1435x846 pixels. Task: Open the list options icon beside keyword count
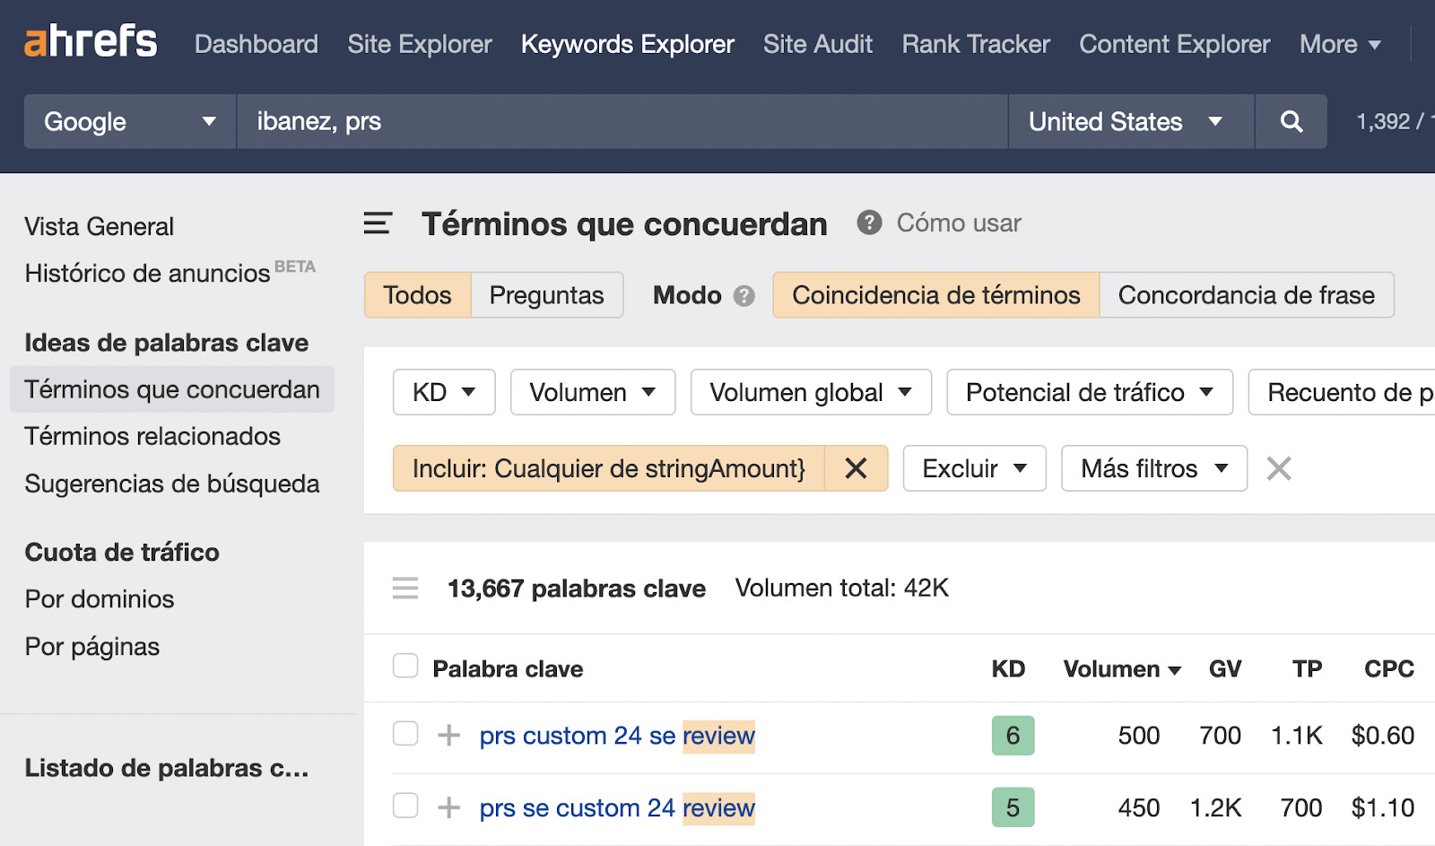pyautogui.click(x=405, y=589)
